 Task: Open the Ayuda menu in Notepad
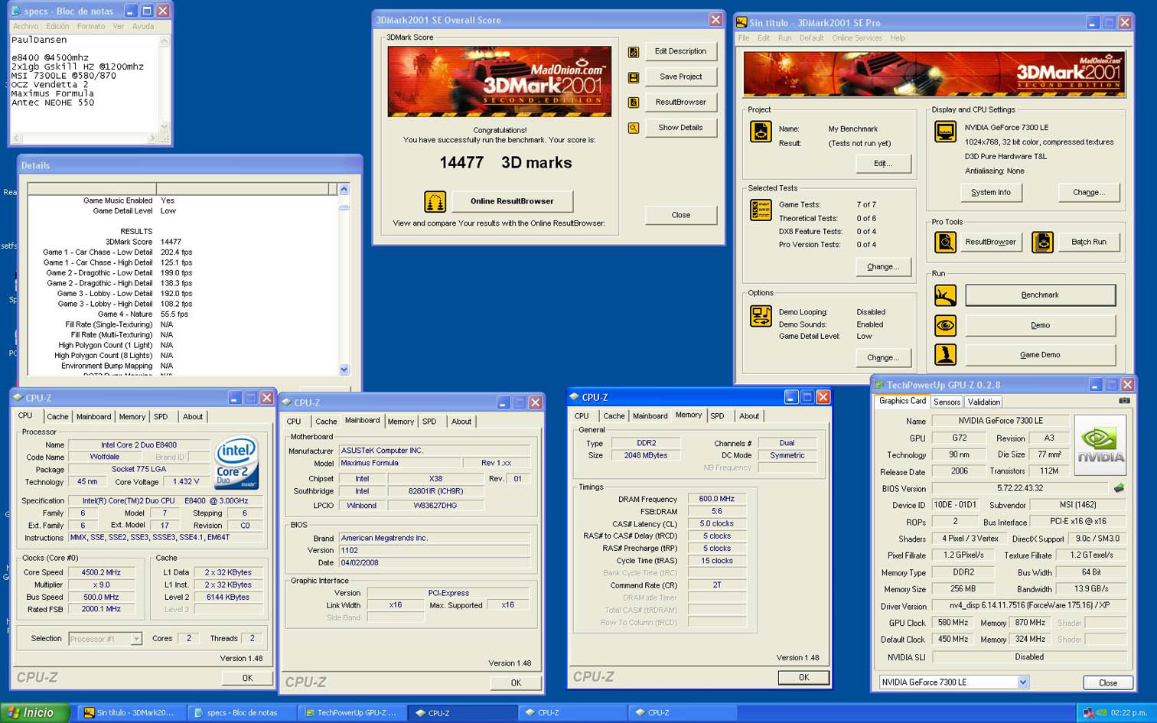tap(143, 26)
